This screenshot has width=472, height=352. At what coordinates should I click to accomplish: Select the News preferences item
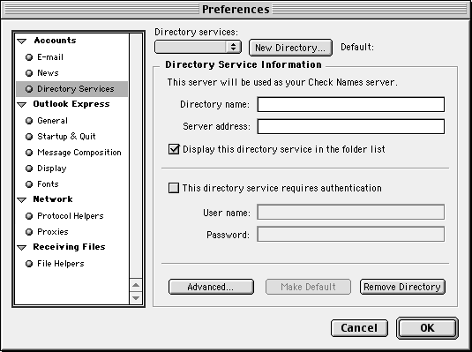tap(48, 73)
